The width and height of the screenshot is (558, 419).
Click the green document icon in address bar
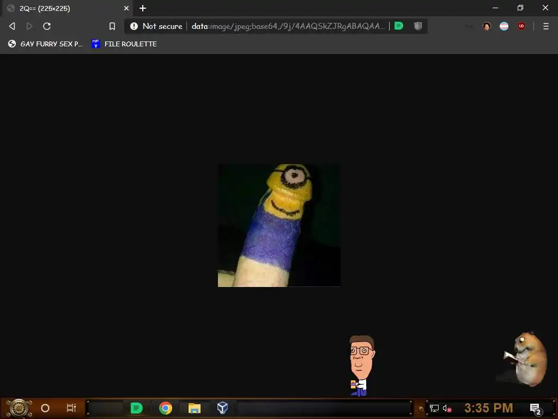399,26
